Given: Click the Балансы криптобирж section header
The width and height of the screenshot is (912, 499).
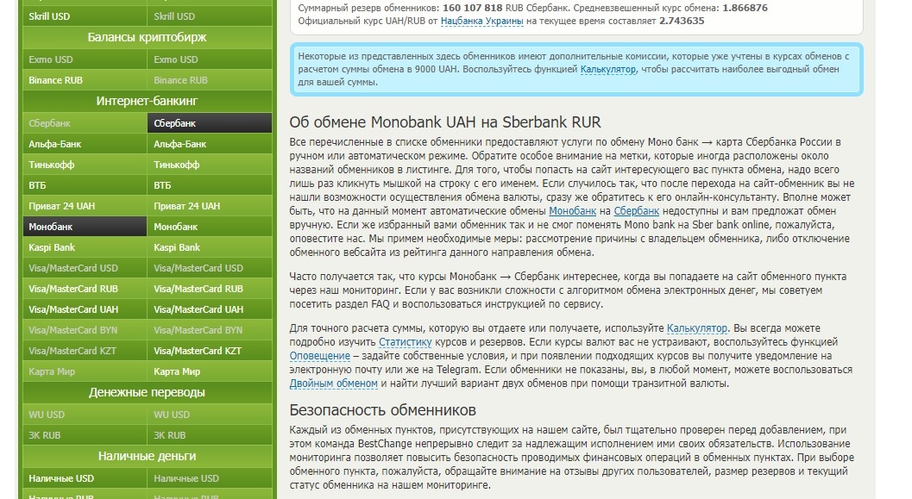Looking at the screenshot, I should tap(148, 37).
